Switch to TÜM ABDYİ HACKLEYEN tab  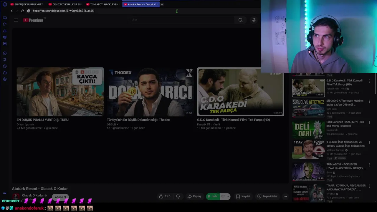[x=103, y=4]
